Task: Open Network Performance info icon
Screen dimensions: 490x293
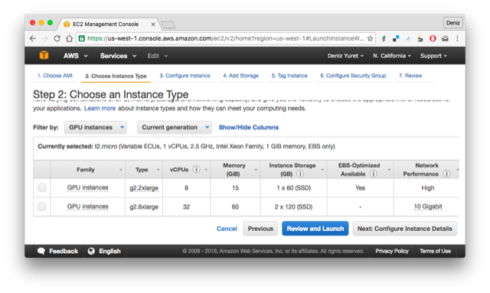Action: click(x=447, y=173)
